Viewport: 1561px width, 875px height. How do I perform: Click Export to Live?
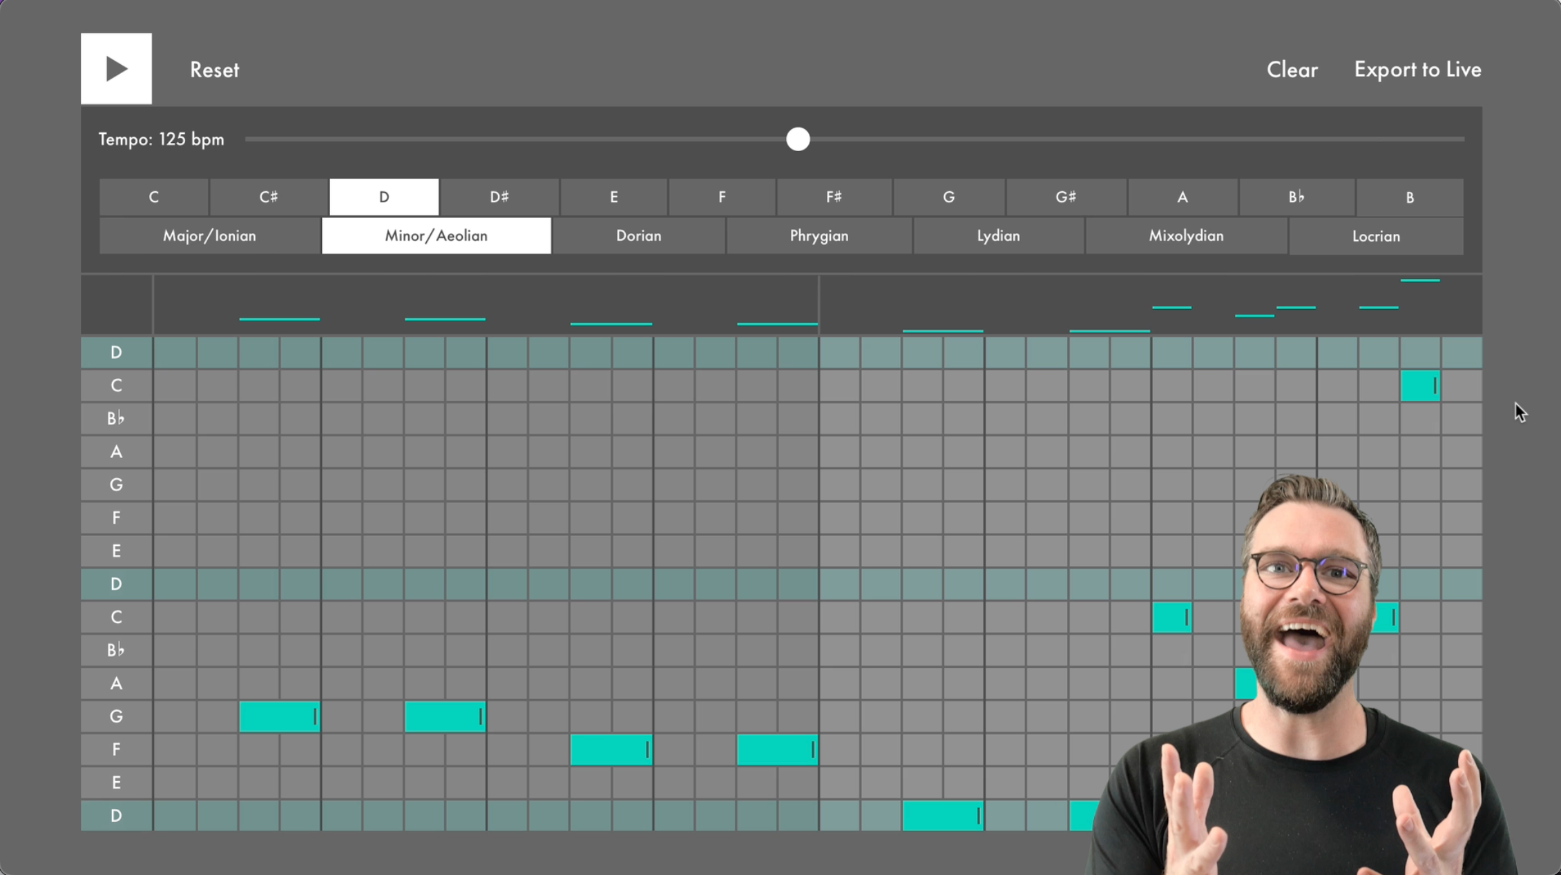pyautogui.click(x=1417, y=70)
